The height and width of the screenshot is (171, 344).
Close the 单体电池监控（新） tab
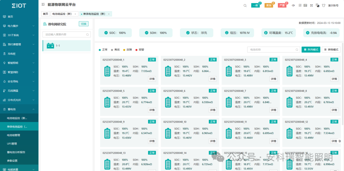pyautogui.click(x=109, y=14)
